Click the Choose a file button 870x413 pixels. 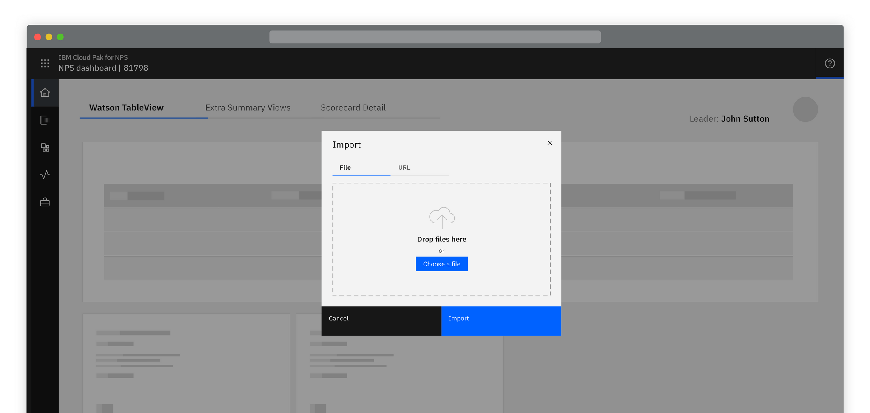[442, 264]
